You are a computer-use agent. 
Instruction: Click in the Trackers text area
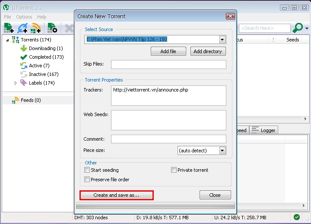pyautogui.click(x=168, y=95)
